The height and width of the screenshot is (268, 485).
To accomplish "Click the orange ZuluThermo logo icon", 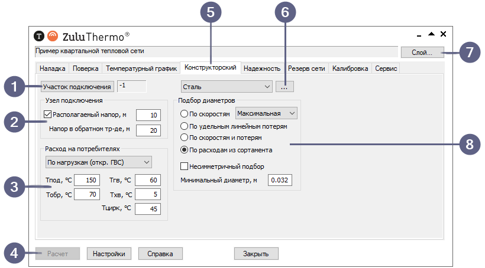I will pos(53,35).
